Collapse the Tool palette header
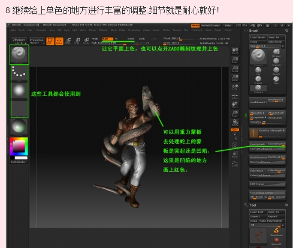This screenshot has height=248, width=293. tap(253, 205)
